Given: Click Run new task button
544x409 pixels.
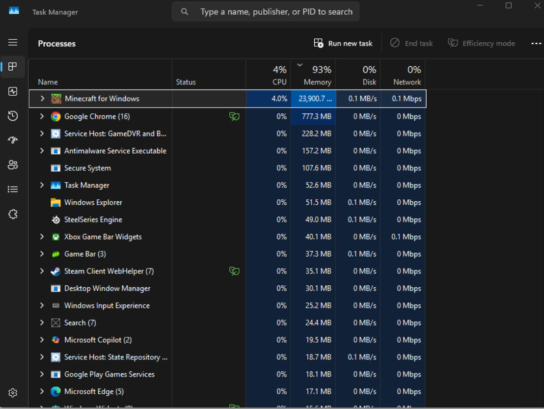Looking at the screenshot, I should pyautogui.click(x=343, y=43).
